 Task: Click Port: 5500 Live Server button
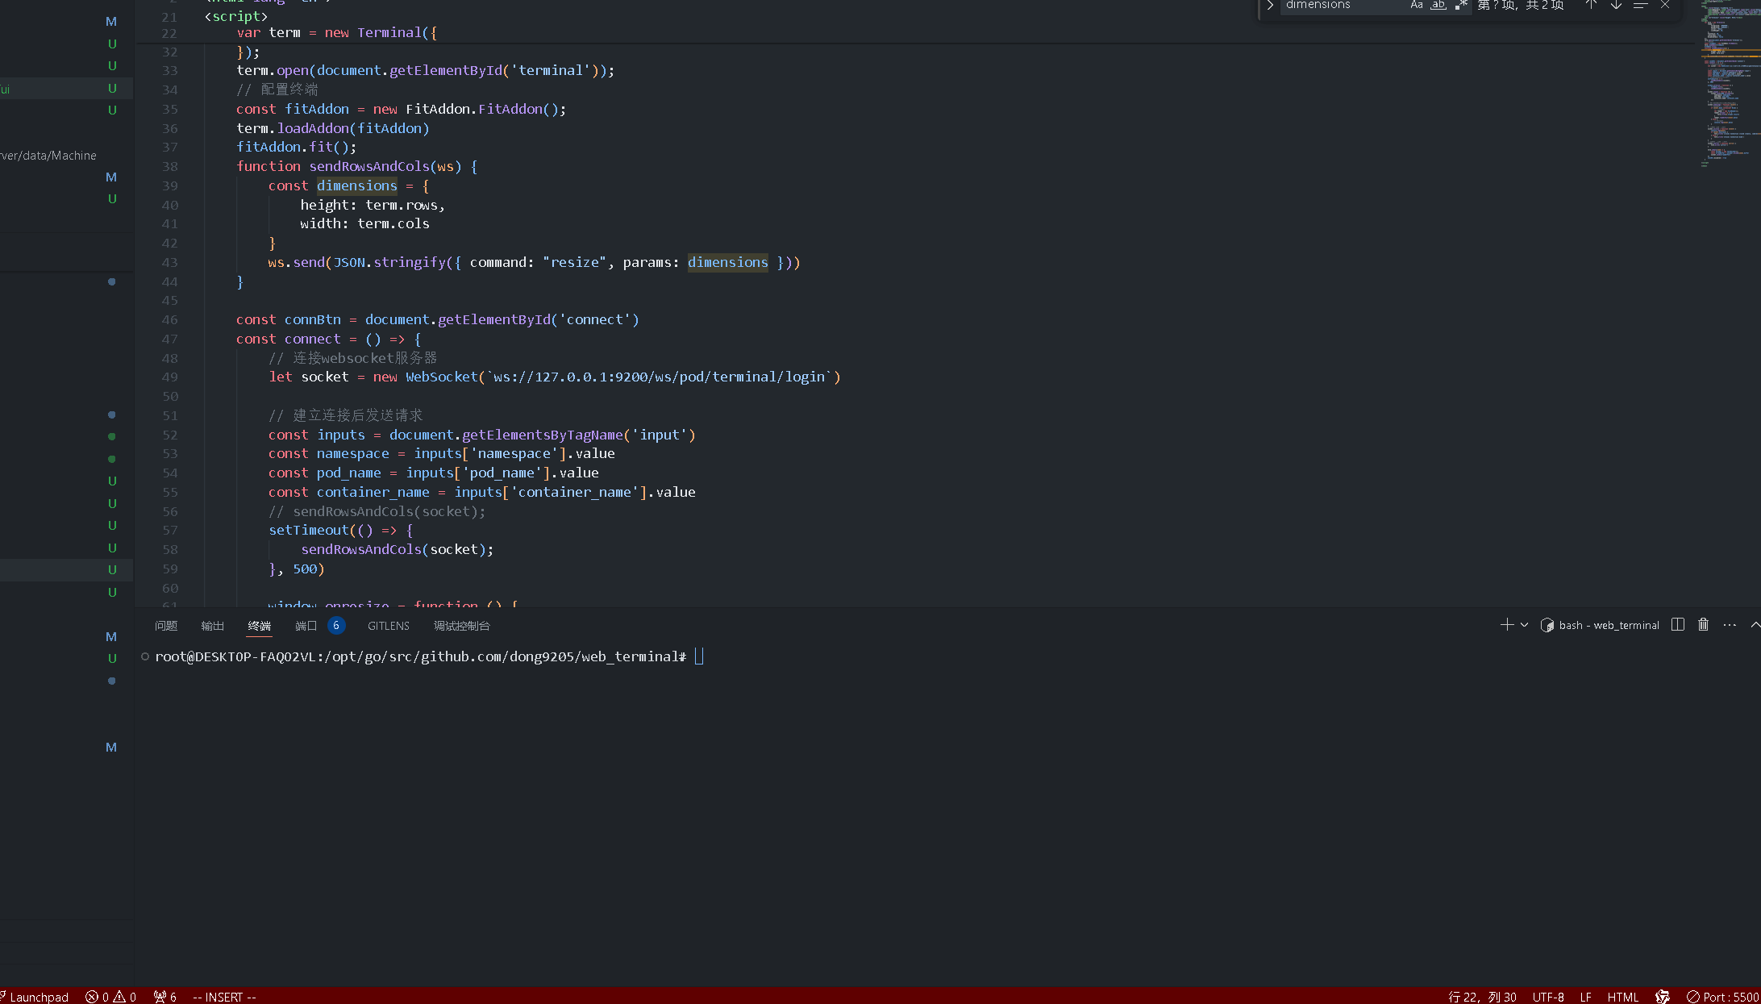pyautogui.click(x=1722, y=997)
